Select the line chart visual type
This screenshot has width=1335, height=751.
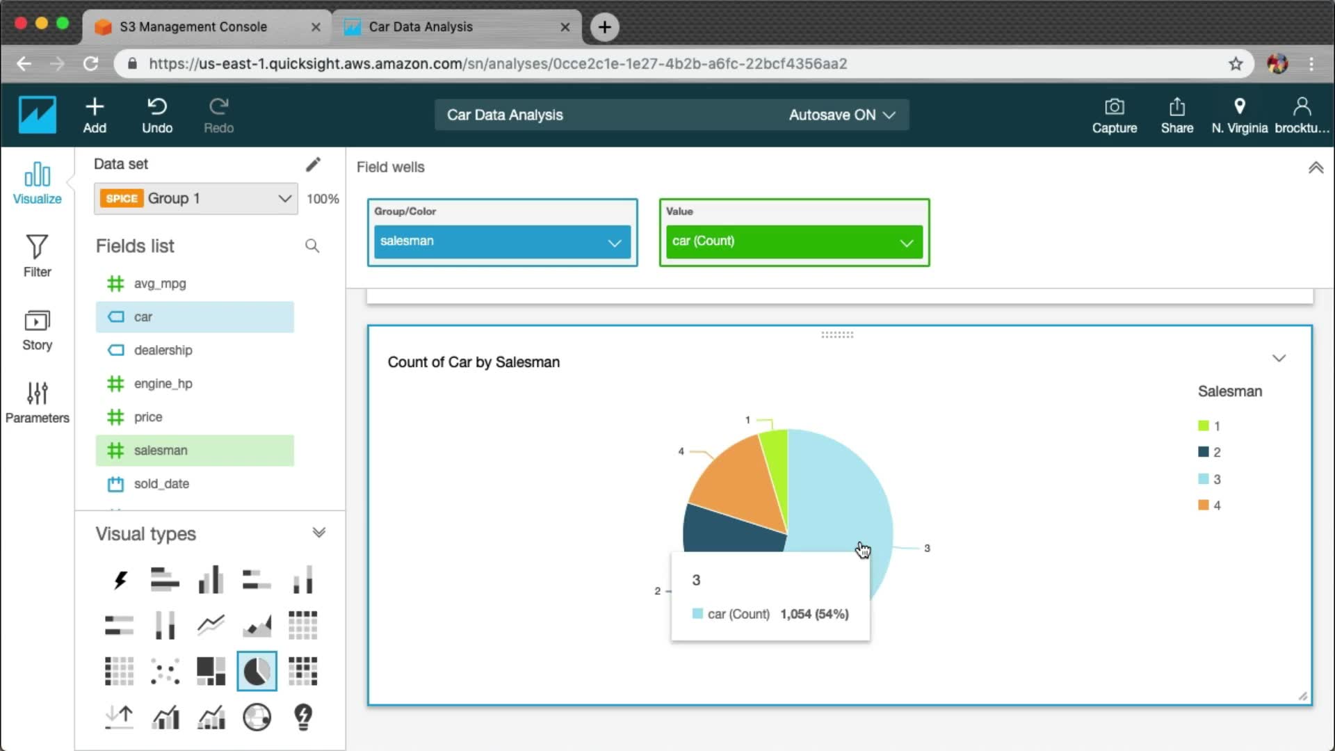pos(211,624)
